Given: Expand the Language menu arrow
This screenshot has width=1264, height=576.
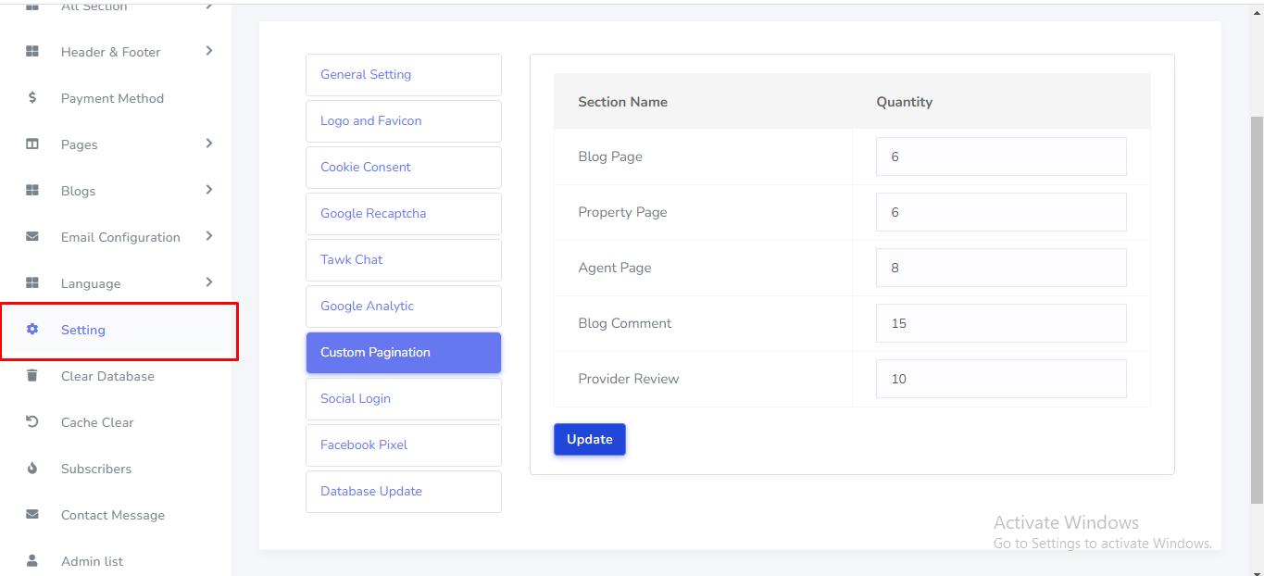Looking at the screenshot, I should [x=209, y=282].
